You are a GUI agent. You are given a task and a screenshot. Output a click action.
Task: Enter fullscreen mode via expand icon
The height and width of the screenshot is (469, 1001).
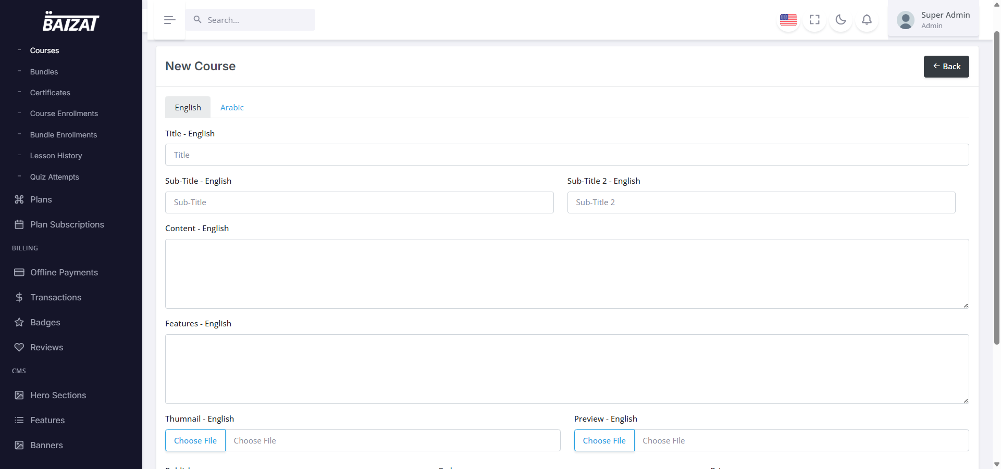point(814,20)
